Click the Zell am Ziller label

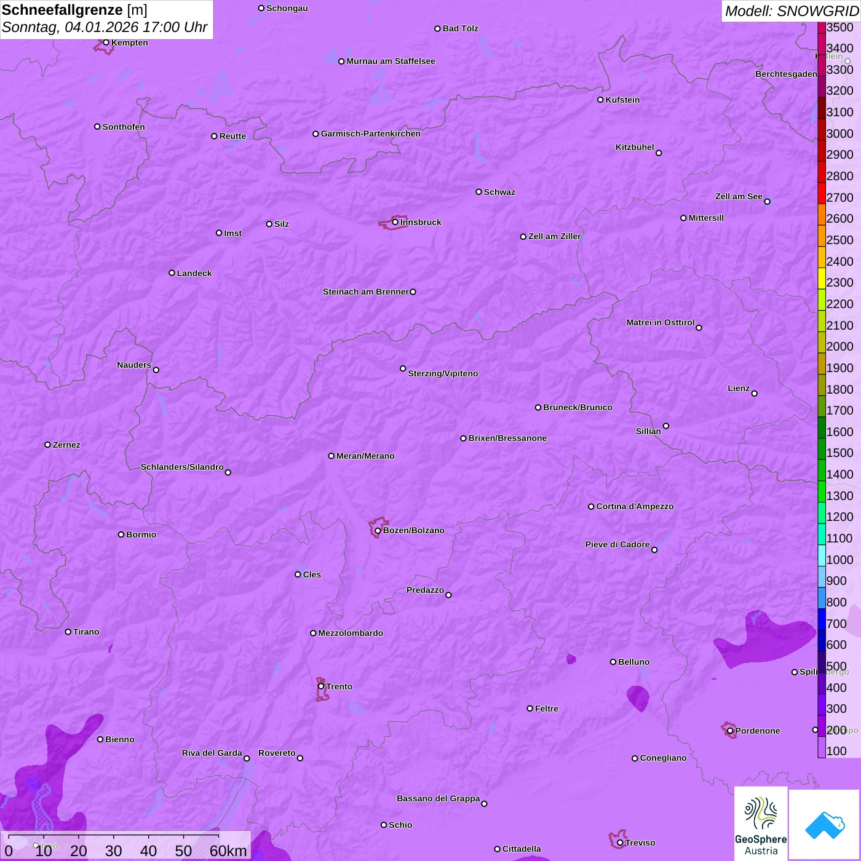pos(554,236)
